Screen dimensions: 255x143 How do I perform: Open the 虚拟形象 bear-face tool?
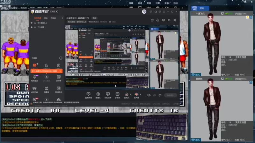34,90
